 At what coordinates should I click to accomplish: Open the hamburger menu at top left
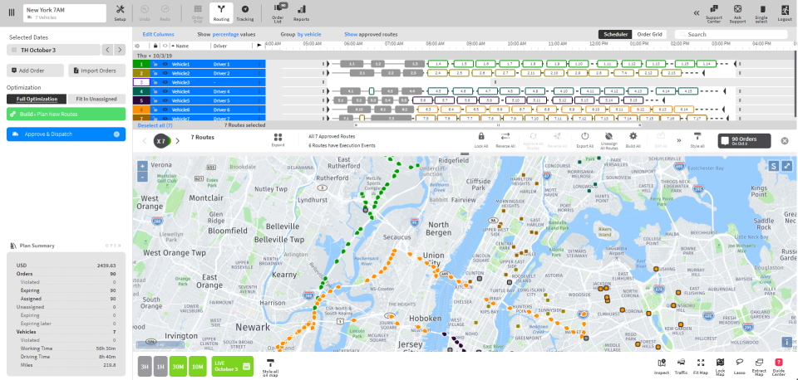point(11,12)
